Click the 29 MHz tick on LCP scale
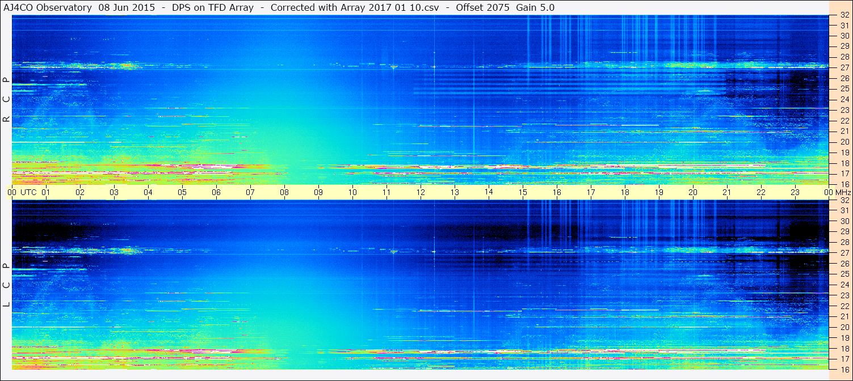 coord(844,232)
